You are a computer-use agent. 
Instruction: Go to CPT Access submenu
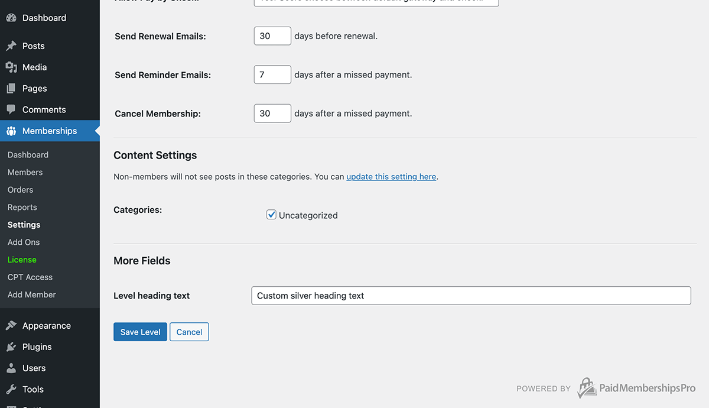coord(30,277)
